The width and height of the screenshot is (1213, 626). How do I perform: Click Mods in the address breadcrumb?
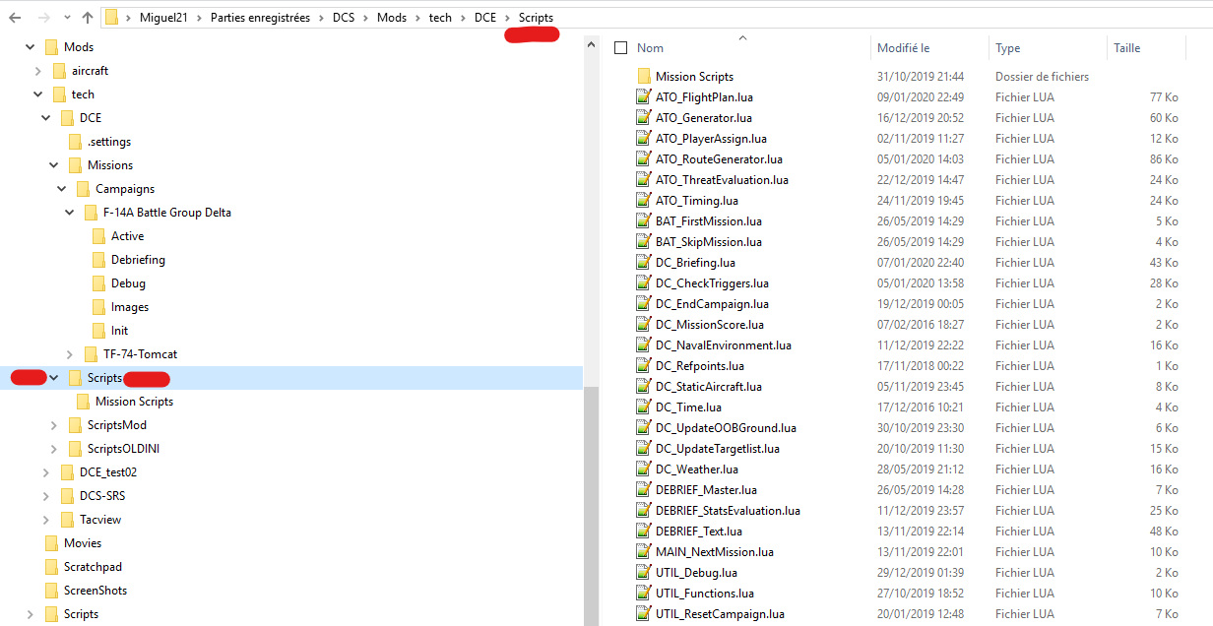[x=392, y=18]
